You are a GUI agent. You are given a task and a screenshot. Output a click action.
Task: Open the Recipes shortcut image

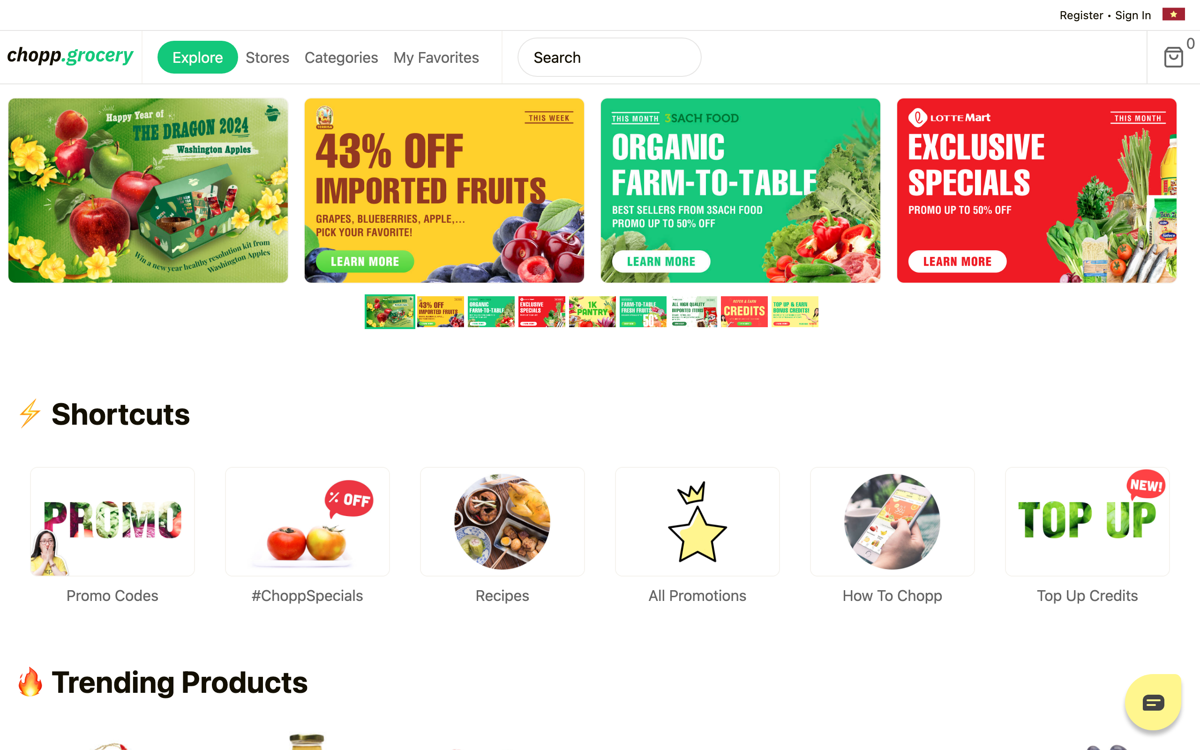502,522
